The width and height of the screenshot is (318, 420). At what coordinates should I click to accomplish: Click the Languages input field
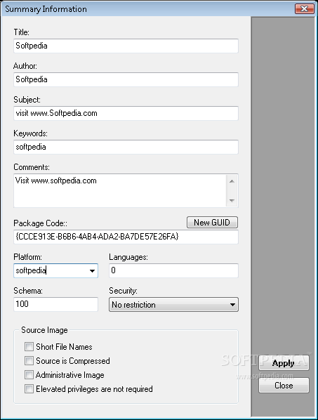(x=173, y=270)
